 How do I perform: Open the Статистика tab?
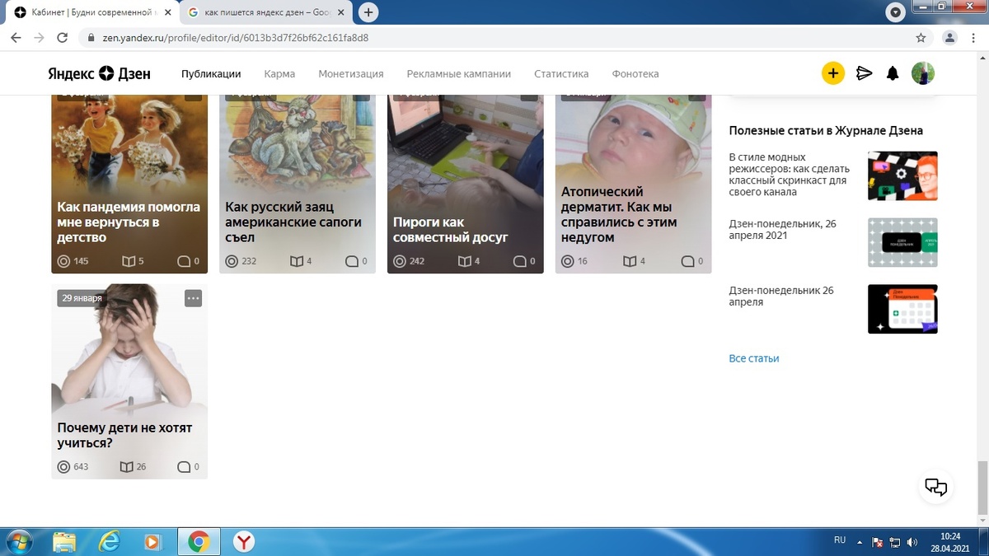(561, 73)
